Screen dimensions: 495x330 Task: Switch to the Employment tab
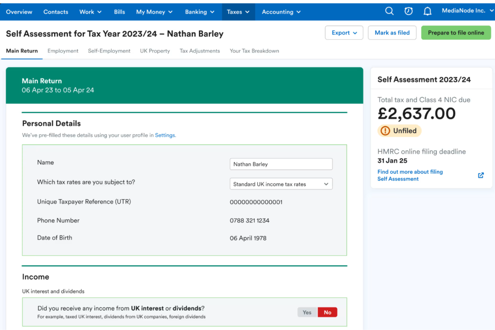(63, 51)
